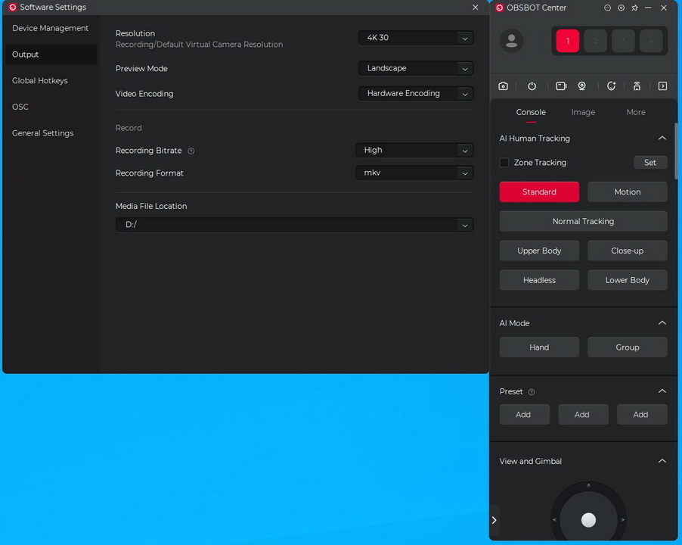682x545 pixels.
Task: Open the remote controller icon
Action: [x=637, y=86]
